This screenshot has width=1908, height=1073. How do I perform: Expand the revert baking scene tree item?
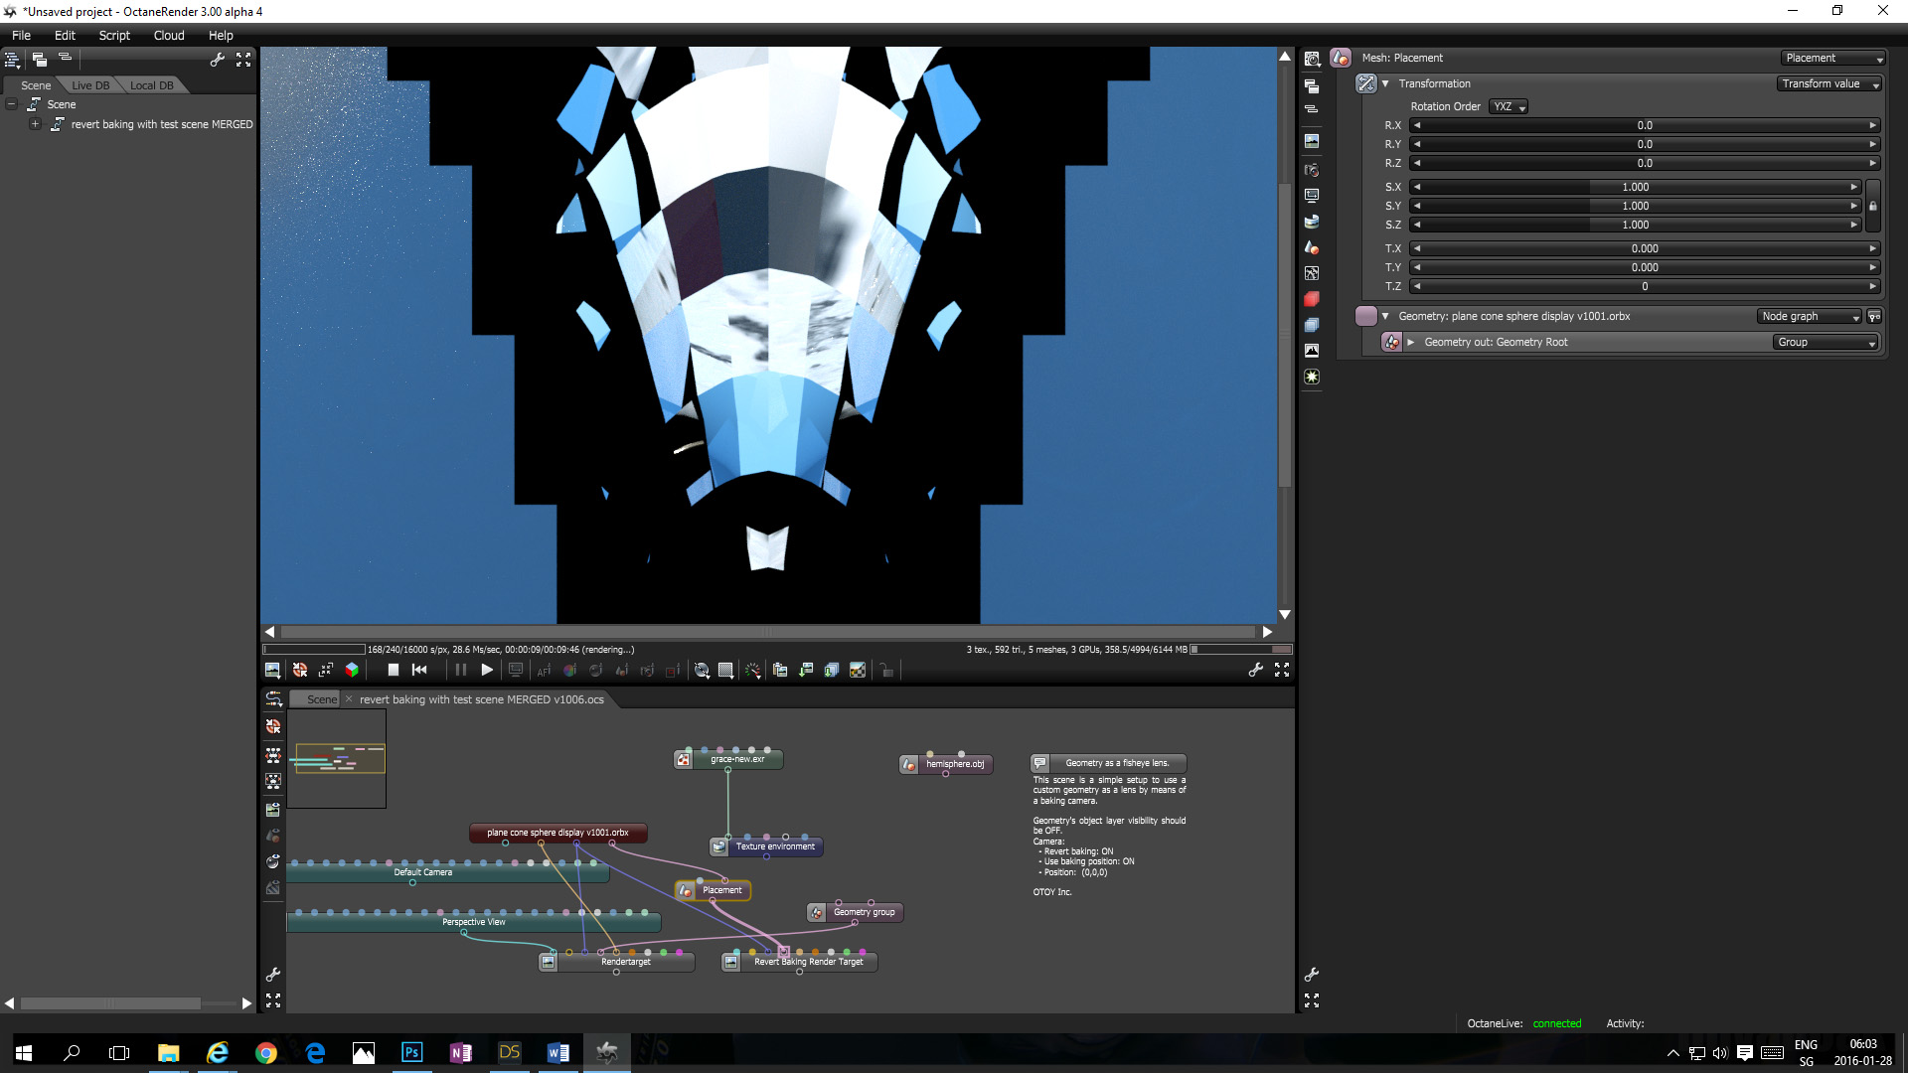click(35, 124)
